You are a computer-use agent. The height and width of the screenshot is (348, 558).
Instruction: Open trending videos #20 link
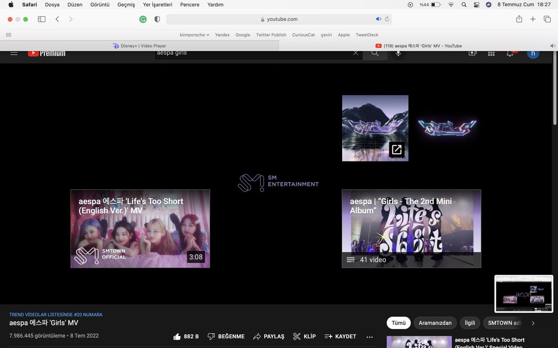[x=56, y=315]
